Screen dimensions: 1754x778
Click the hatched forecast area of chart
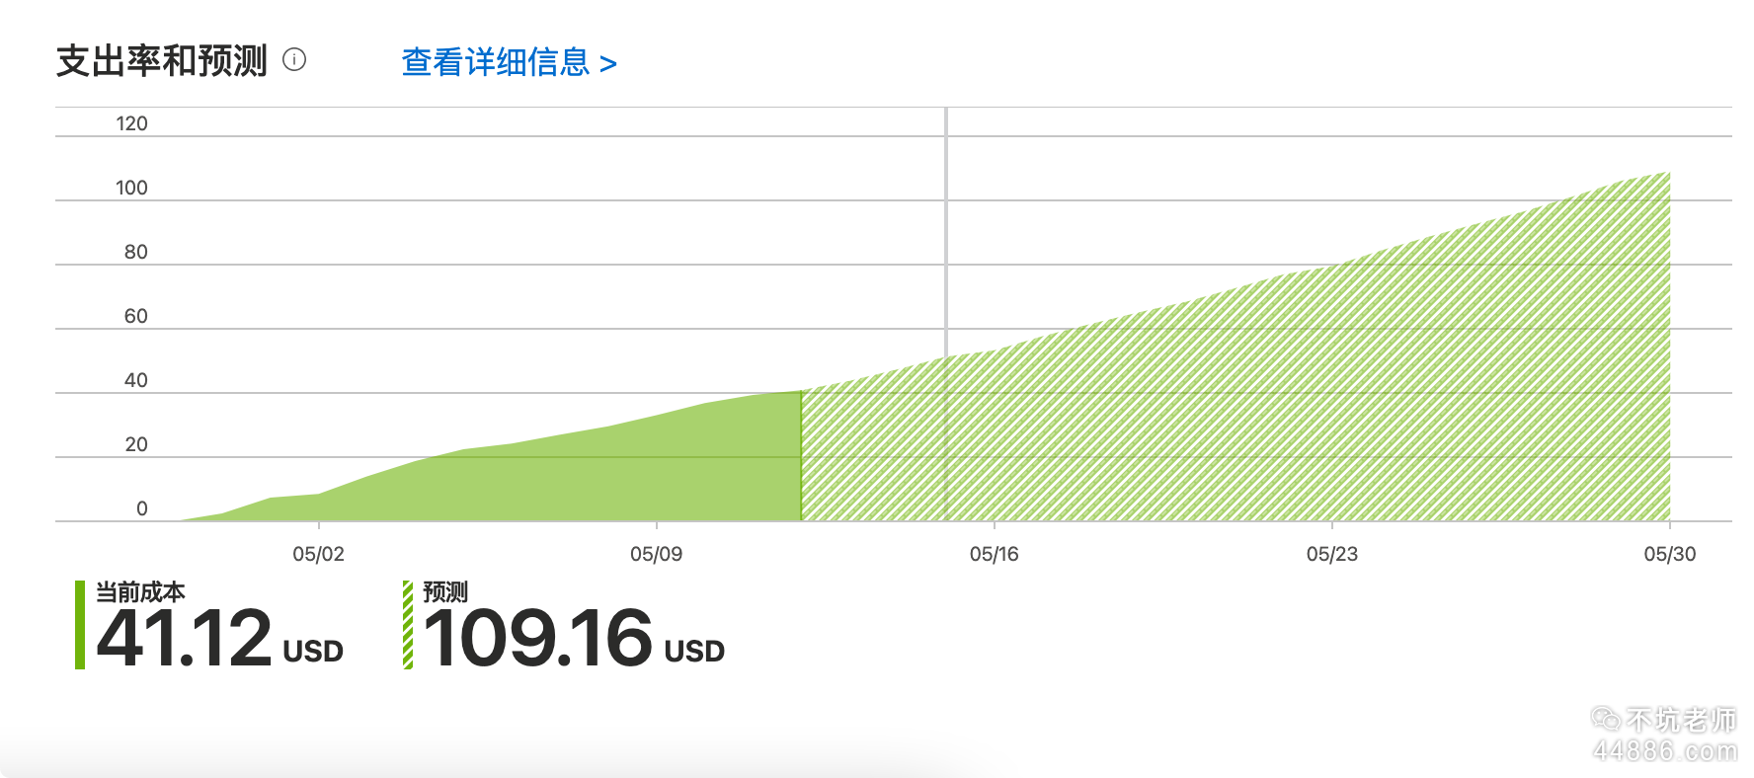(x=1284, y=415)
